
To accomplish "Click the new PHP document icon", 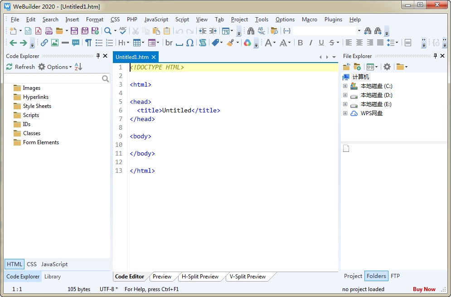I will 49,31.
